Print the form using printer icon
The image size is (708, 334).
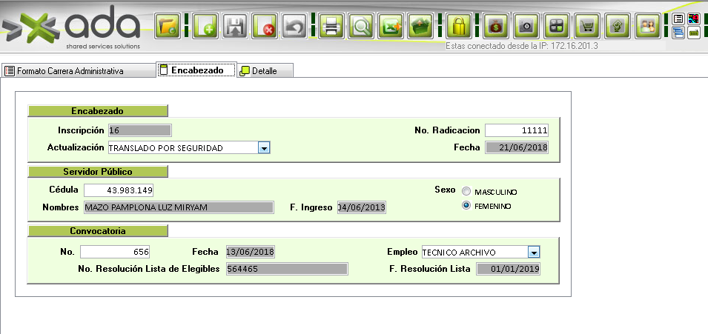click(331, 27)
